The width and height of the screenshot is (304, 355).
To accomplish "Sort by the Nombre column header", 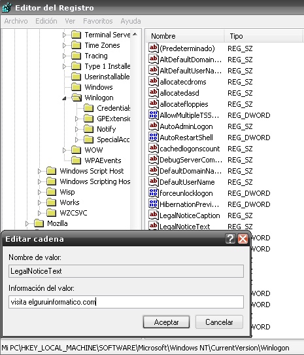I will point(185,36).
